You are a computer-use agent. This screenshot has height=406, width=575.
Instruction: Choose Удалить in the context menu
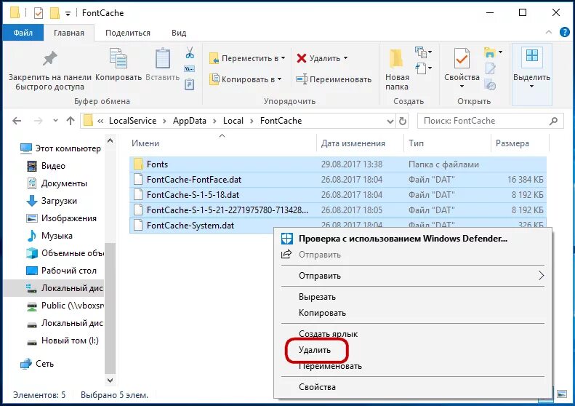(x=315, y=350)
